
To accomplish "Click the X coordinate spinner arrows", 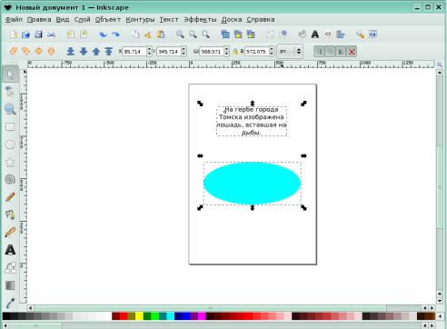I will (x=149, y=52).
